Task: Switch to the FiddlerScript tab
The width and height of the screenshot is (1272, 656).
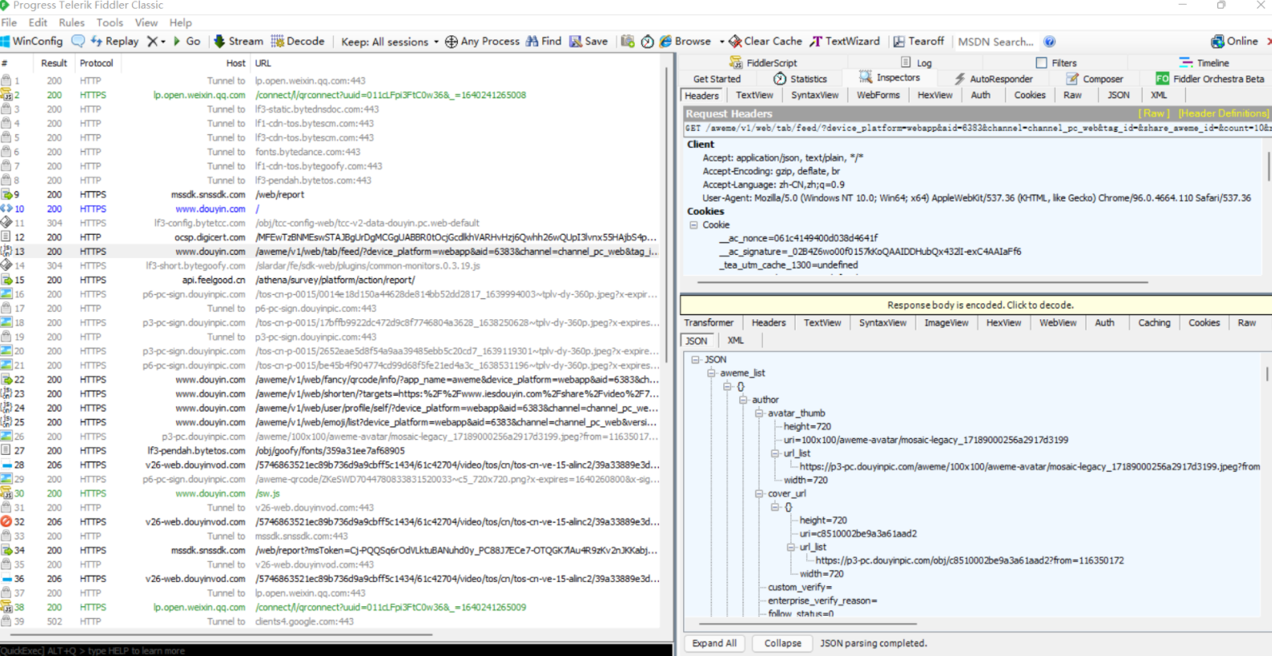Action: pos(763,63)
